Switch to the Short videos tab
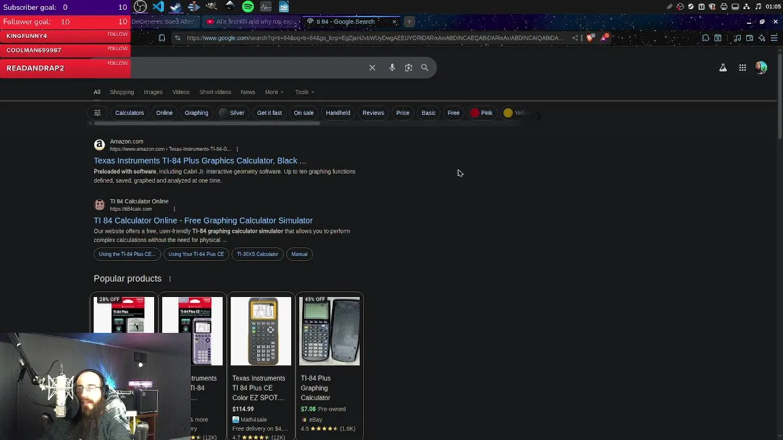This screenshot has height=440, width=783. [215, 92]
